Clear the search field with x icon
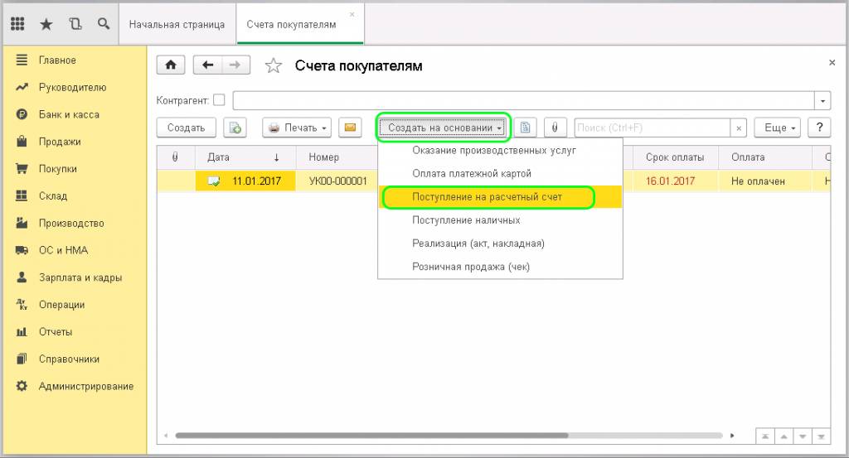 pos(739,128)
